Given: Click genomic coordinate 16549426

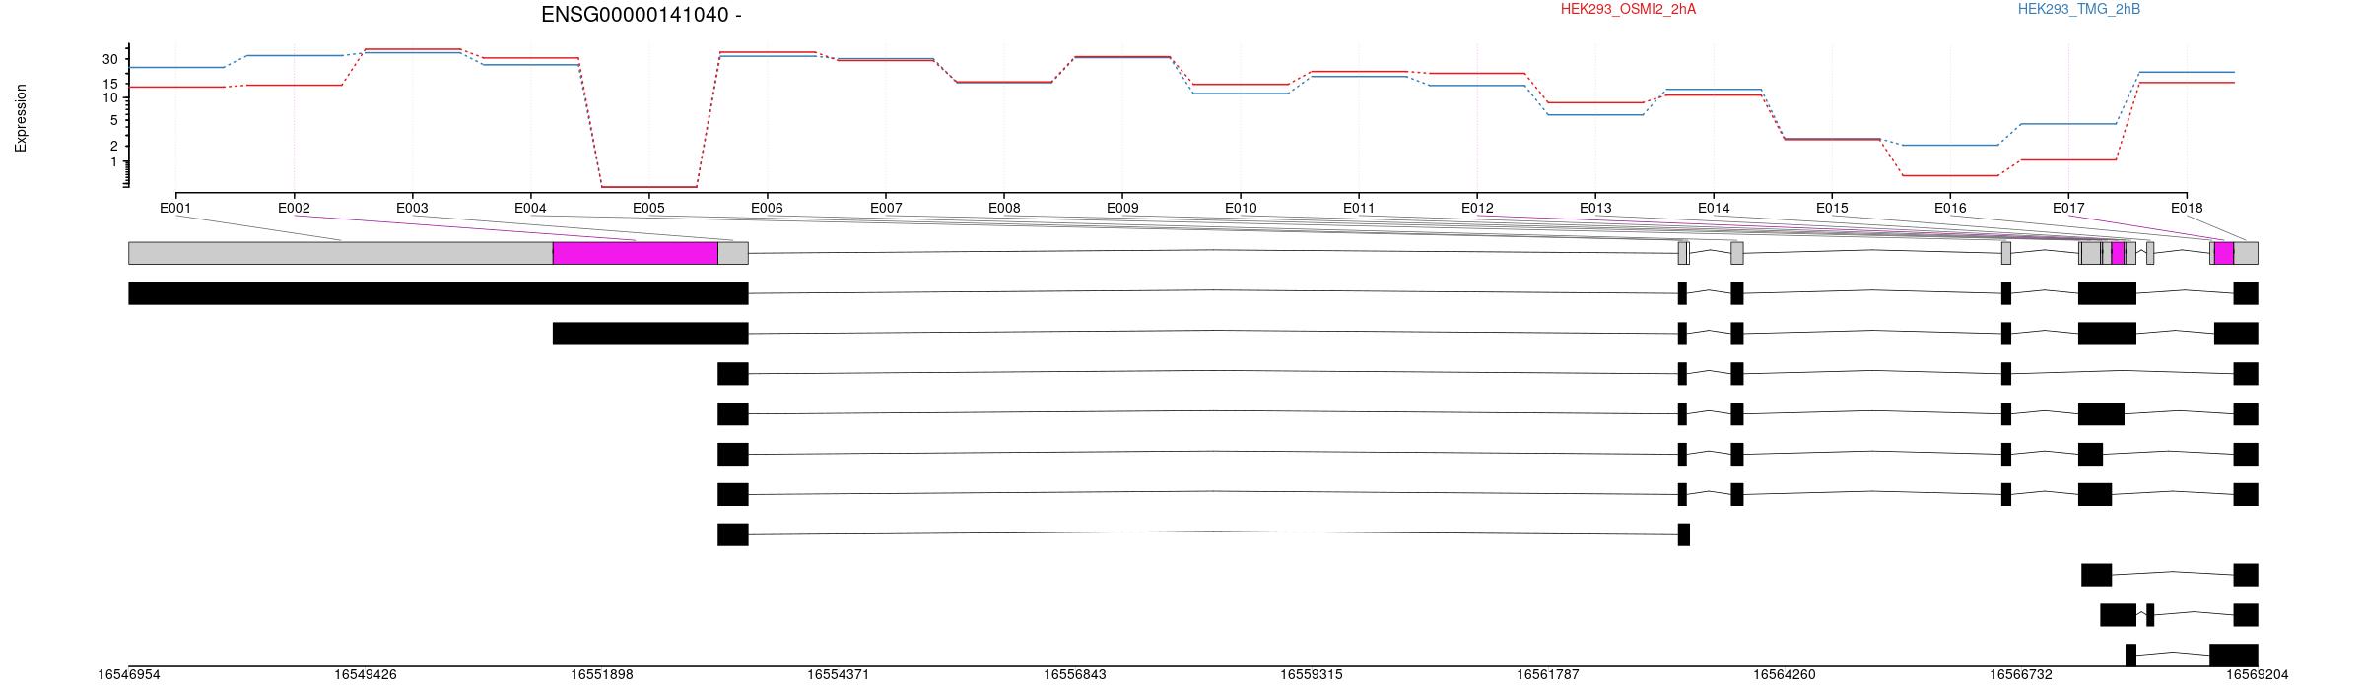Looking at the screenshot, I should (366, 674).
